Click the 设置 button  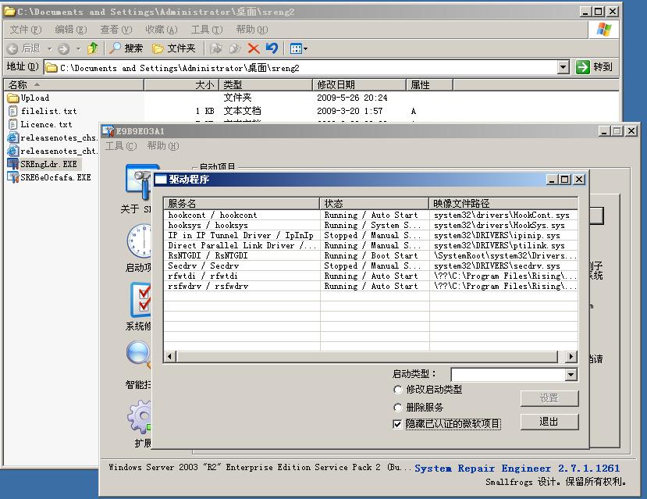click(549, 398)
